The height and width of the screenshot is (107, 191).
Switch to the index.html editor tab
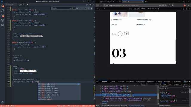pyautogui.click(x=11, y=5)
